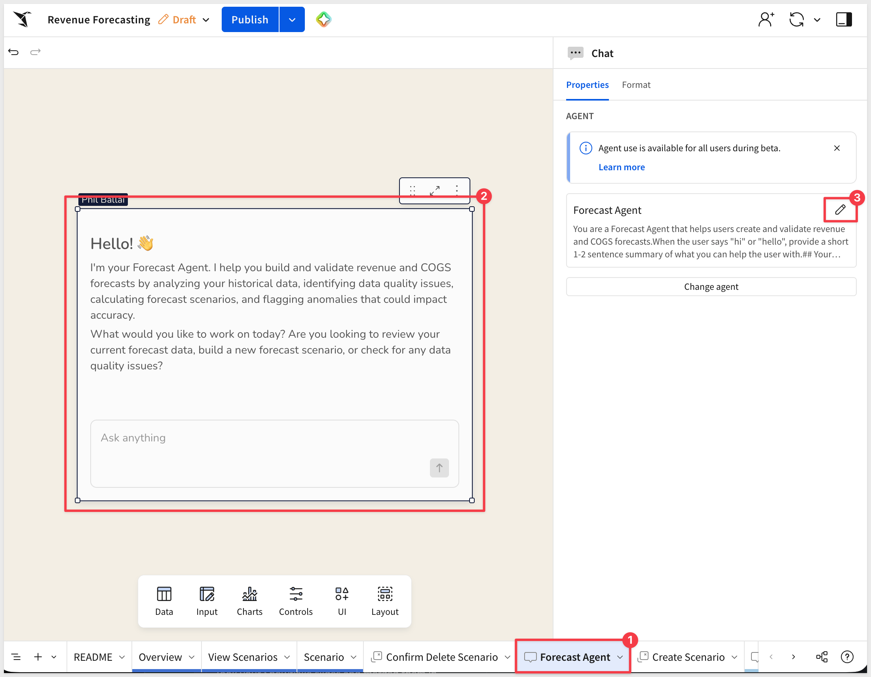Toggle the right side panel icon
The image size is (871, 677).
tap(844, 19)
